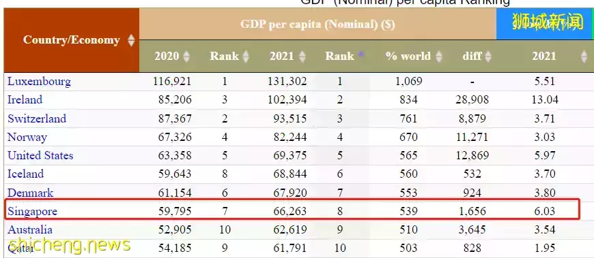
Task: Select Norway 2021 value 82,244
Action: pyautogui.click(x=290, y=137)
